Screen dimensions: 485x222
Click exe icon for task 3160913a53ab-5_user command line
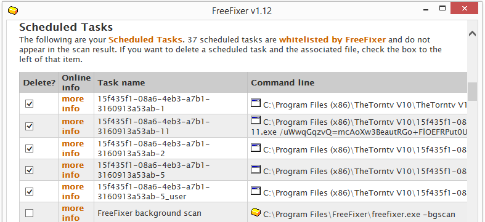click(256, 191)
